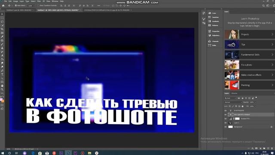Click the add layer style fx icon
The height and width of the screenshot is (155, 275).
click(253, 149)
